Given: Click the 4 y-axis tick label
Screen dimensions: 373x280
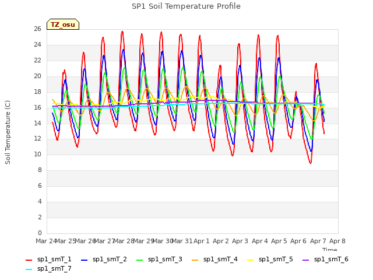Looking at the screenshot, I should (40, 202).
